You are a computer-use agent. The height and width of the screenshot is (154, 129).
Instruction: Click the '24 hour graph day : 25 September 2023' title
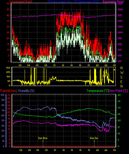[x=73, y=2]
